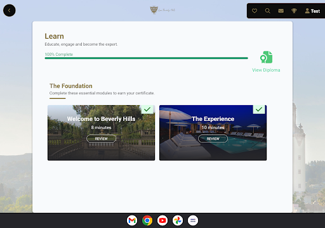This screenshot has height=228, width=325.
Task: Click the 100% complete progress bar
Action: (x=146, y=58)
